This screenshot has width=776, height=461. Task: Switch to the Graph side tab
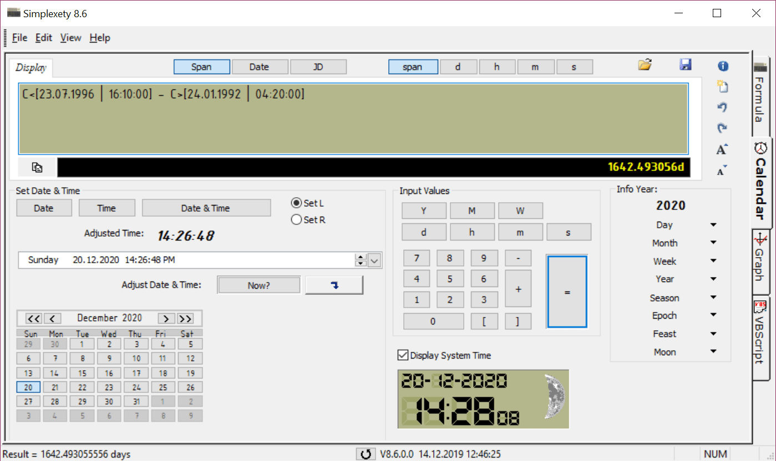(x=760, y=262)
